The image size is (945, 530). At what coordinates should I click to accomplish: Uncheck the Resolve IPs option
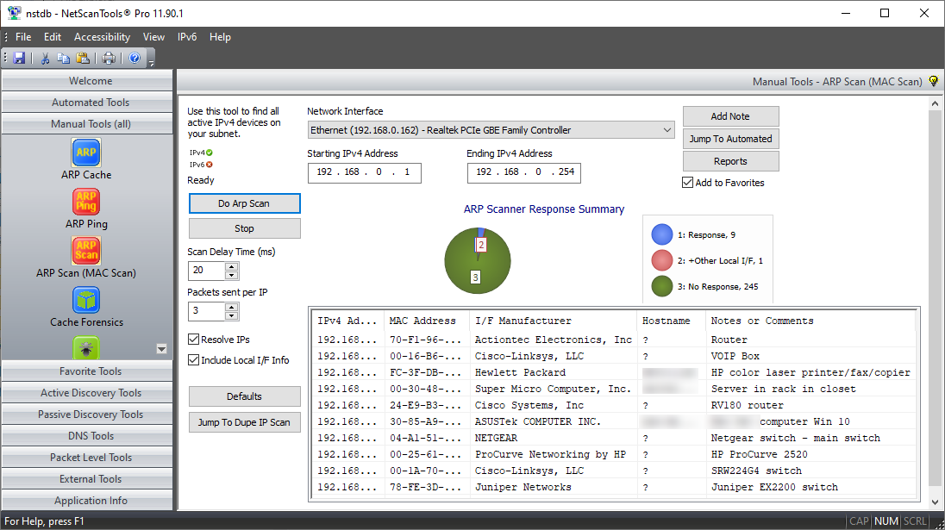tap(193, 339)
